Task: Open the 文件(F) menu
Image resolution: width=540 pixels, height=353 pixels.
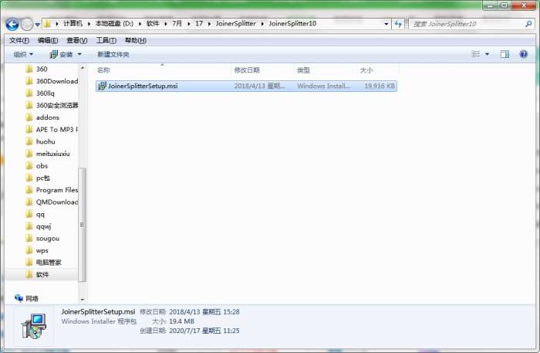Action: point(19,40)
